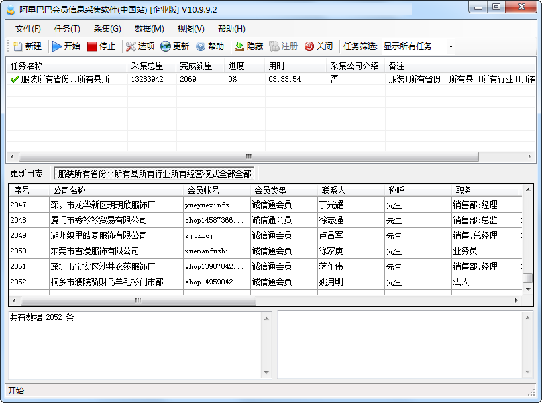Click the 公司名称 column header
This screenshot has width=542, height=403.
pyautogui.click(x=116, y=190)
